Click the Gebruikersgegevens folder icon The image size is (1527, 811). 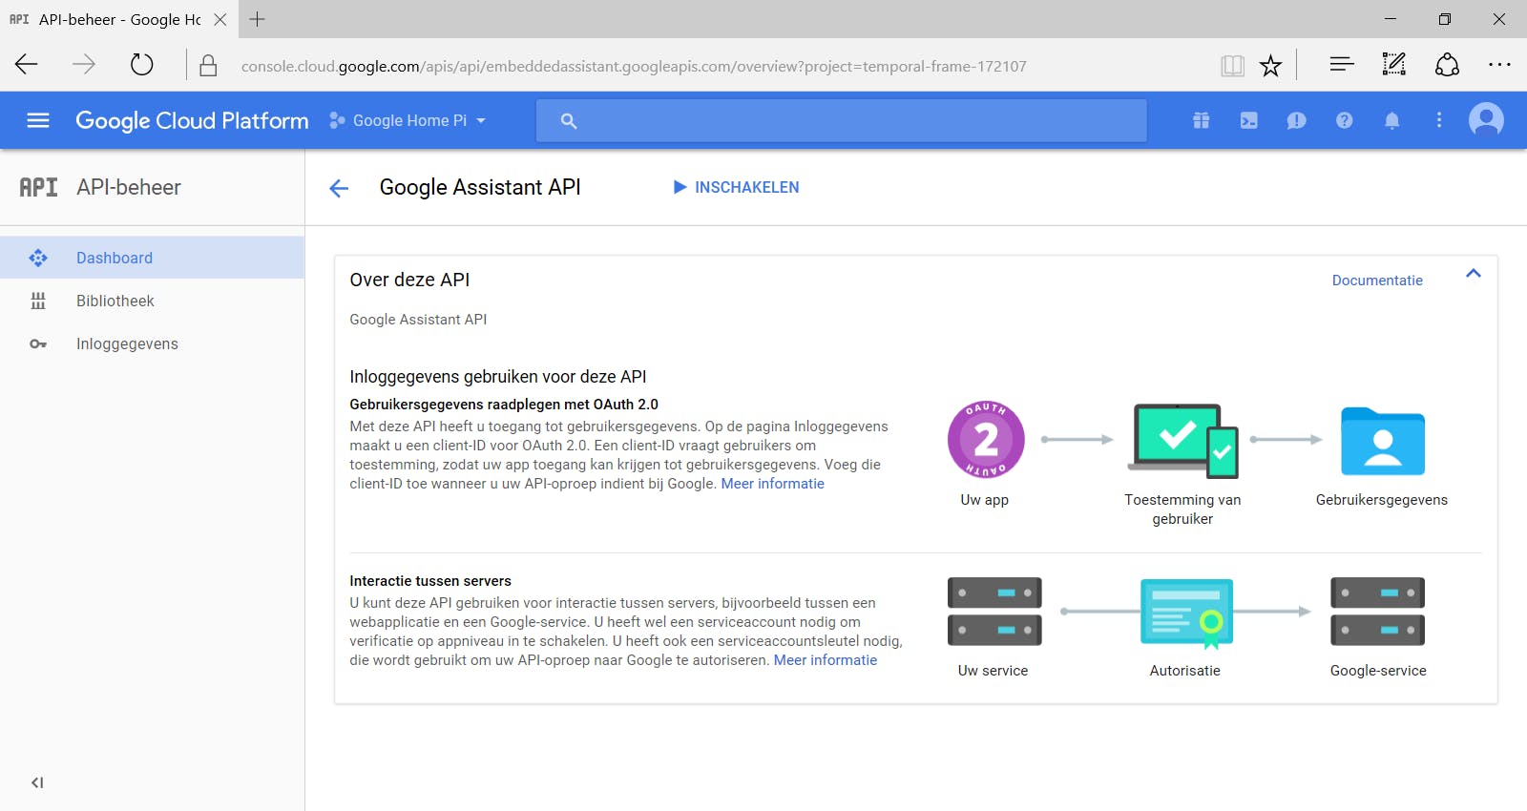pos(1383,441)
